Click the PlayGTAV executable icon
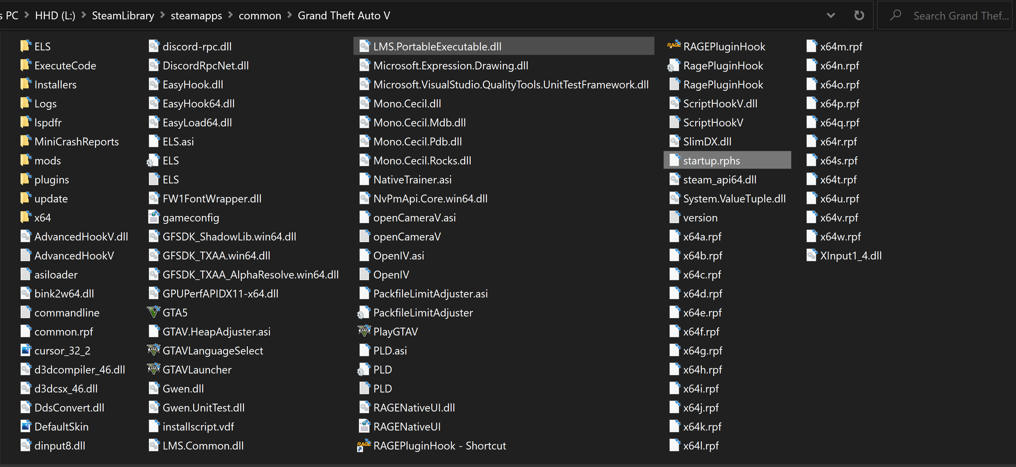The height and width of the screenshot is (467, 1016). tap(364, 331)
